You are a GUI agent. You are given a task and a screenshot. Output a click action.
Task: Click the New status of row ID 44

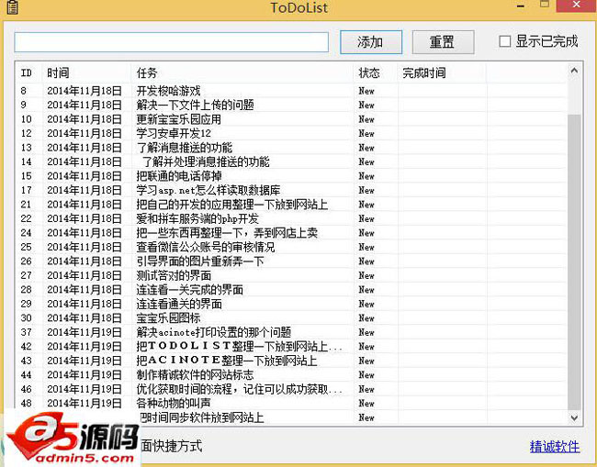[366, 375]
